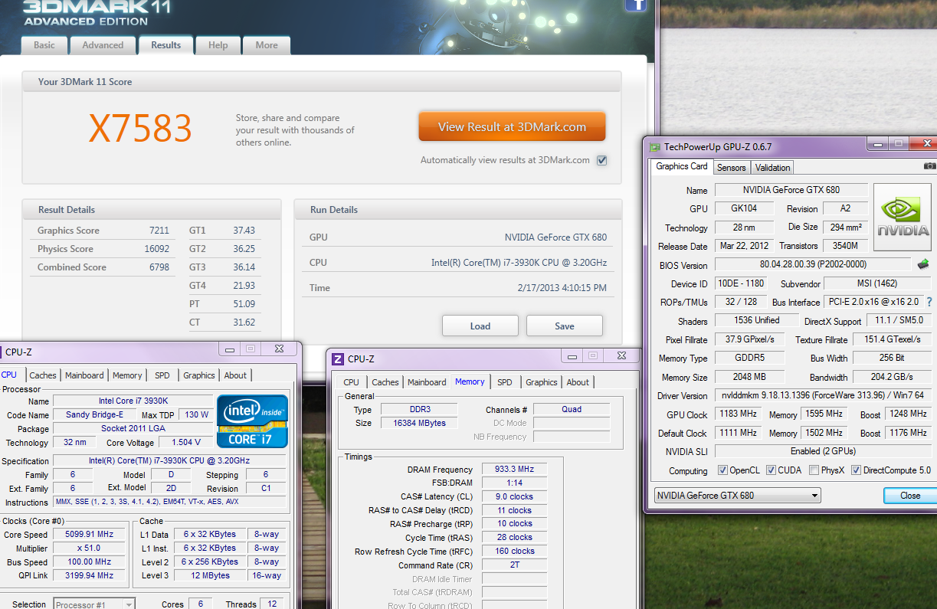The image size is (937, 609).
Task: Click the Save button in Run Details
Action: pos(565,326)
